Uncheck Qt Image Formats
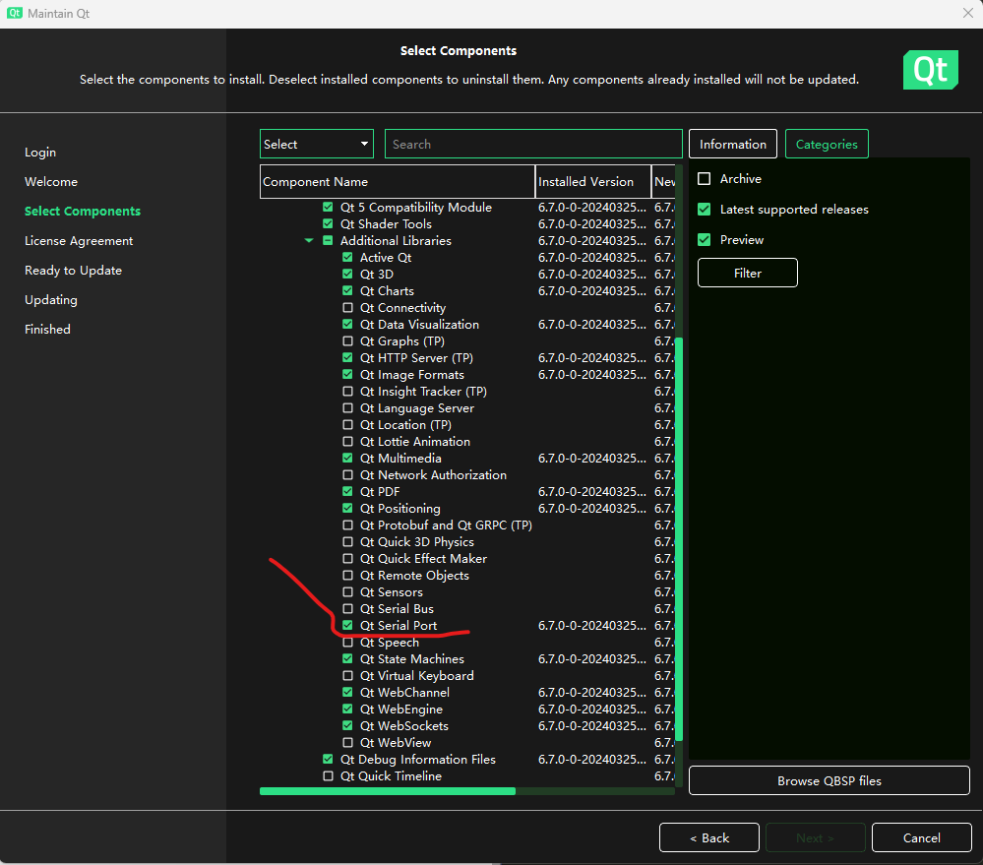Image resolution: width=983 pixels, height=865 pixels. coord(347,374)
